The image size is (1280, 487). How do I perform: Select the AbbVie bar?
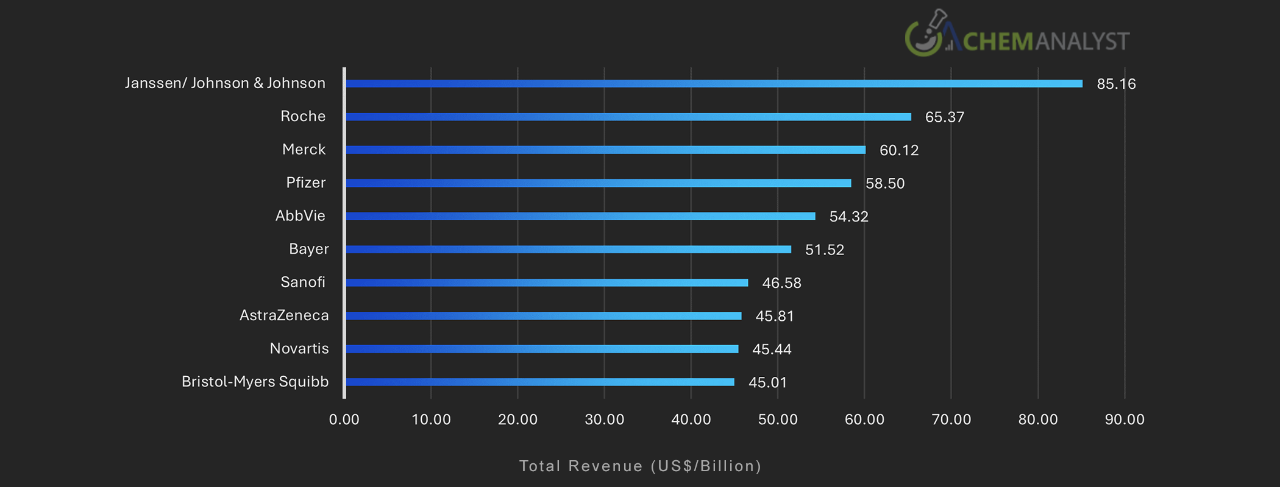[580, 216]
